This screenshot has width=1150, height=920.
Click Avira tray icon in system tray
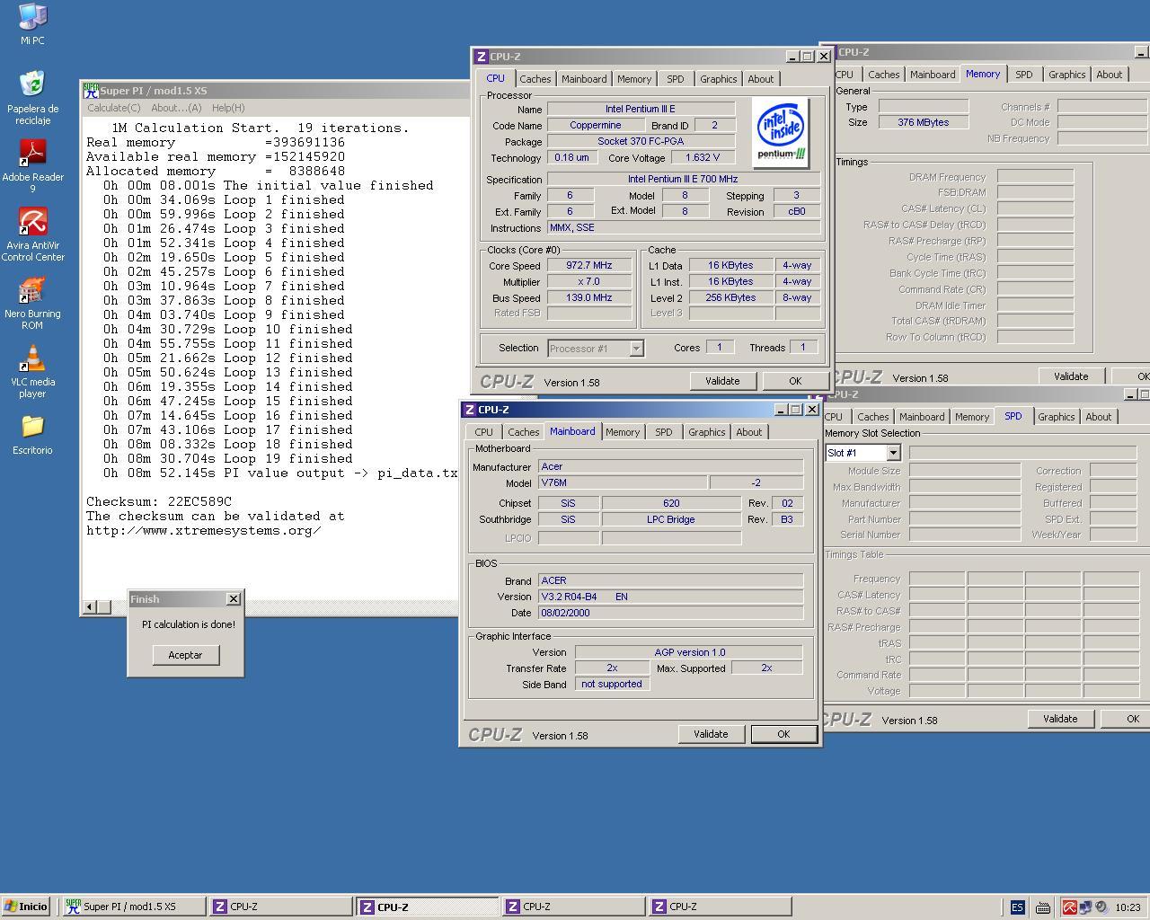(1069, 907)
